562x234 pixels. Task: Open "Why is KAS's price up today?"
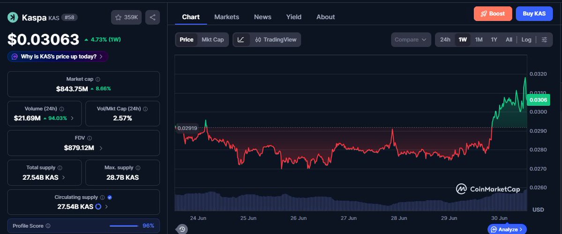point(58,57)
